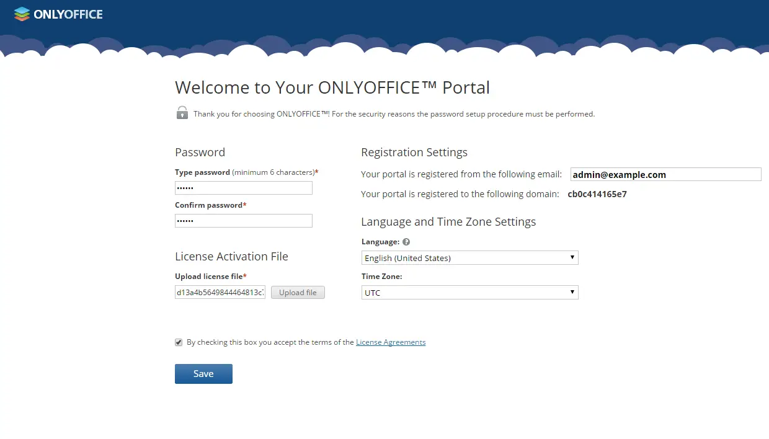Click the Registration Settings heading
This screenshot has height=439, width=769.
(x=414, y=153)
